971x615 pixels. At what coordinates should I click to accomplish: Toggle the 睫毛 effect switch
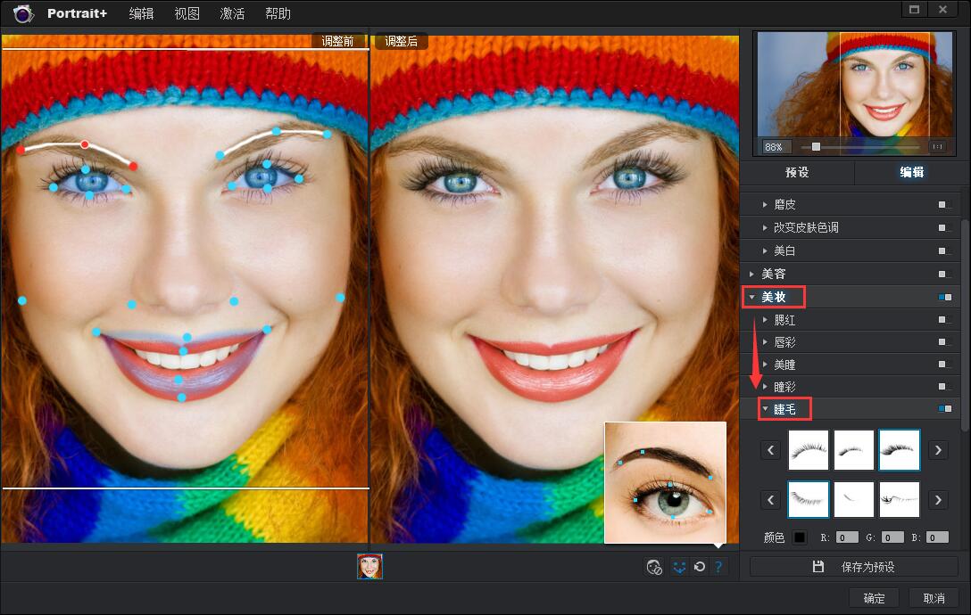(944, 409)
